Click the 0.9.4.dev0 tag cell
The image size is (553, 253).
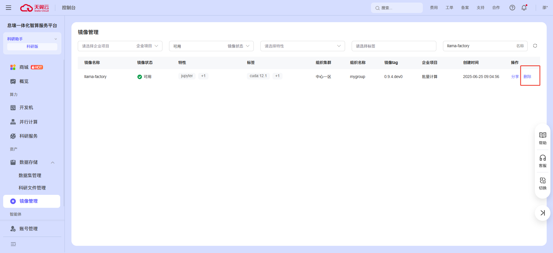(393, 77)
